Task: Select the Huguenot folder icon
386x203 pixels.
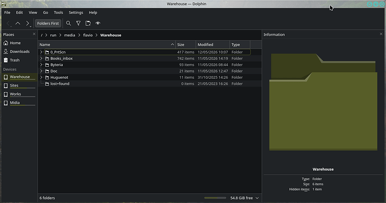Action: tap(47, 78)
